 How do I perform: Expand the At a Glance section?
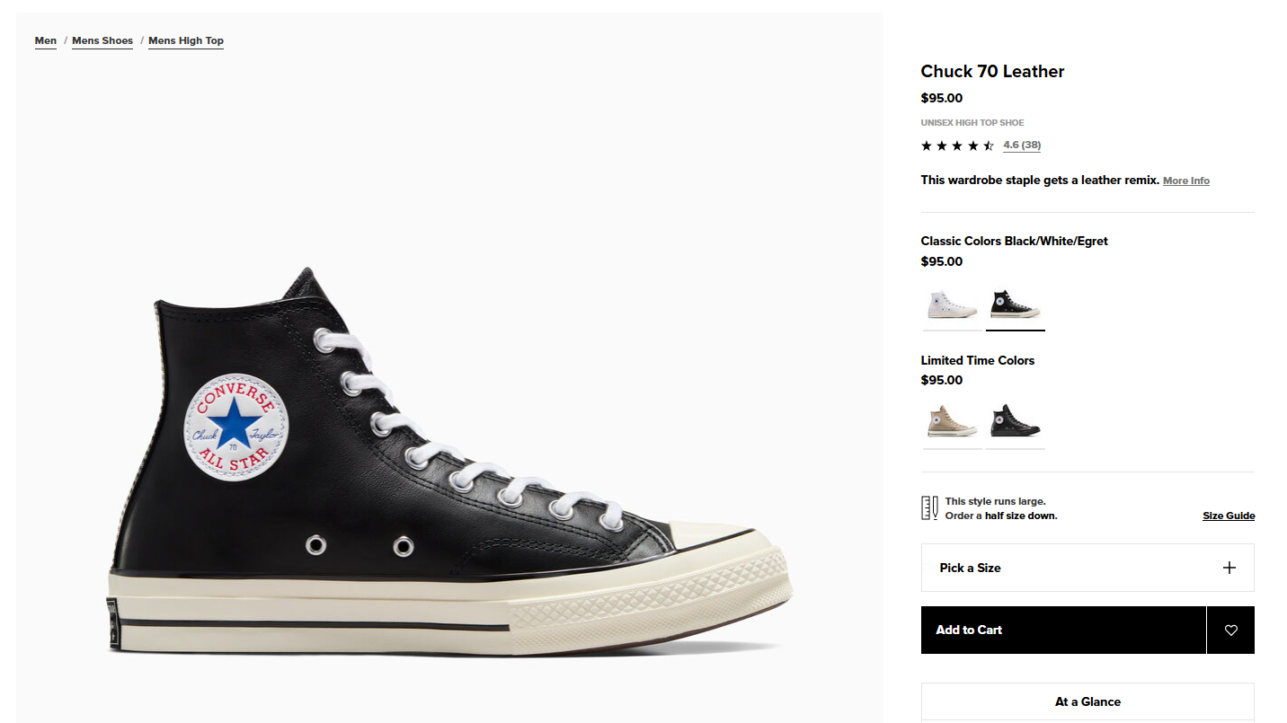pos(1087,701)
